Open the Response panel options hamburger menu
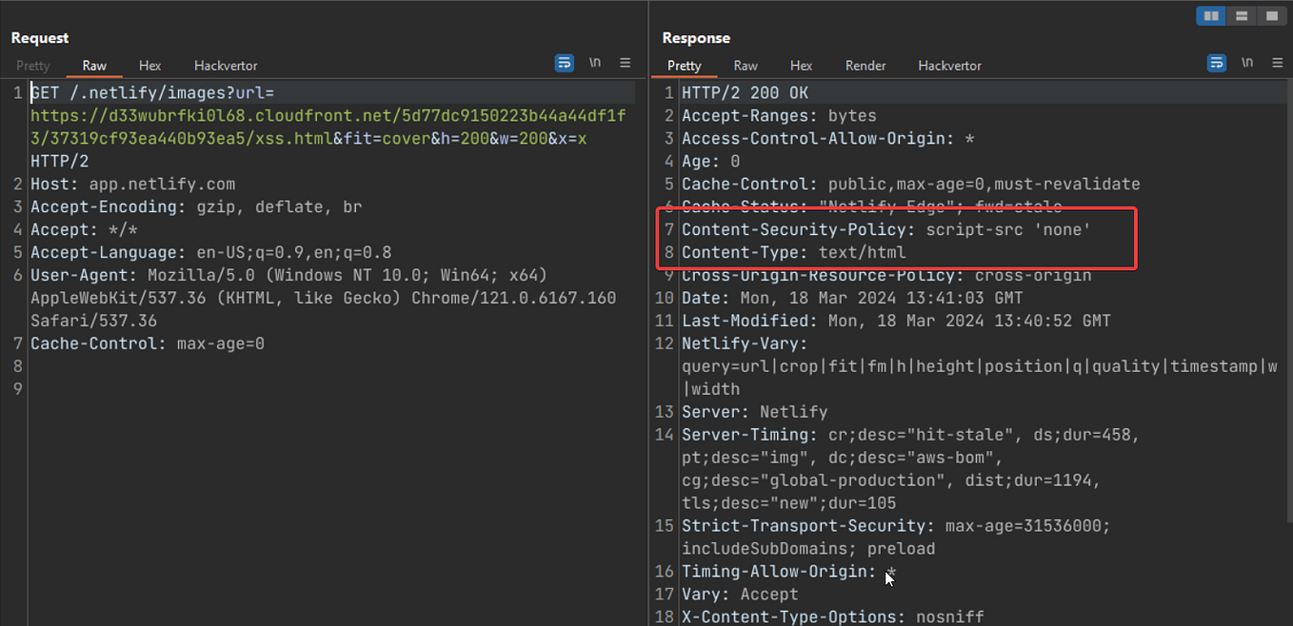This screenshot has height=626, width=1293. (x=1278, y=63)
